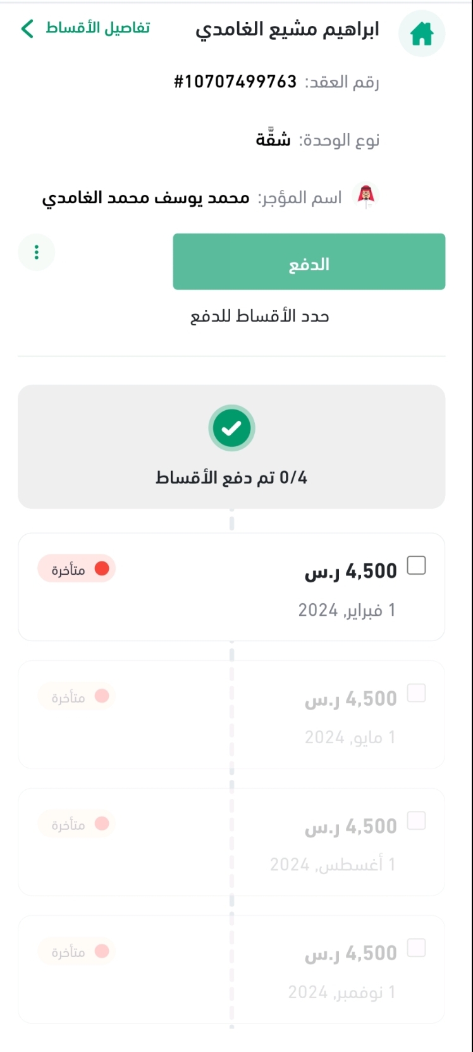
Task: Tap the ابراهيم مشيع الغامدي header title
Action: coord(287,30)
